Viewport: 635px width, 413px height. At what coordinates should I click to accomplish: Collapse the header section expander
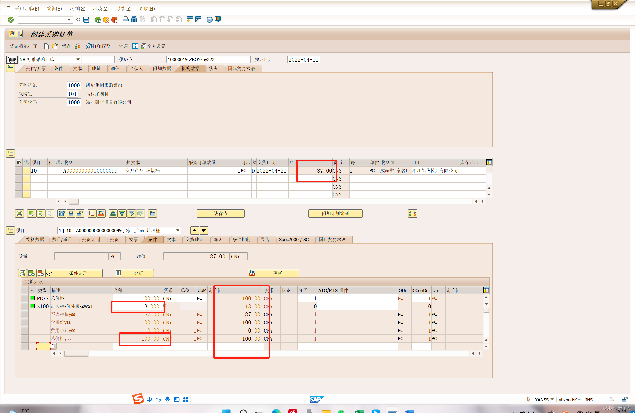(10, 68)
